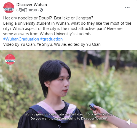Image resolution: width=137 pixels, height=129 pixels.
Task: Play the video by clicking the graduate
Action: [x=54, y=83]
